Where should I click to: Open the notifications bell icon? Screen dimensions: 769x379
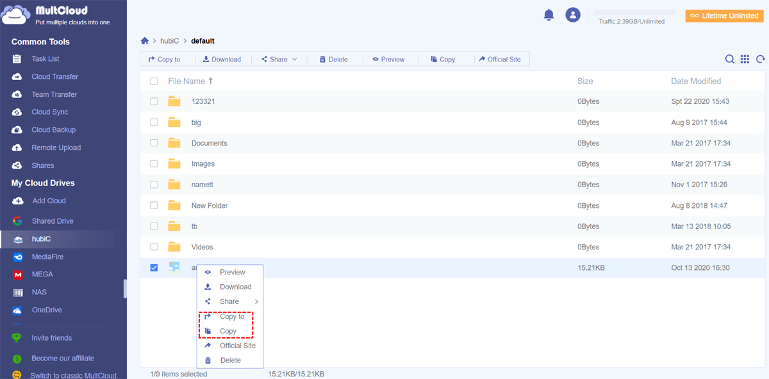coord(549,15)
